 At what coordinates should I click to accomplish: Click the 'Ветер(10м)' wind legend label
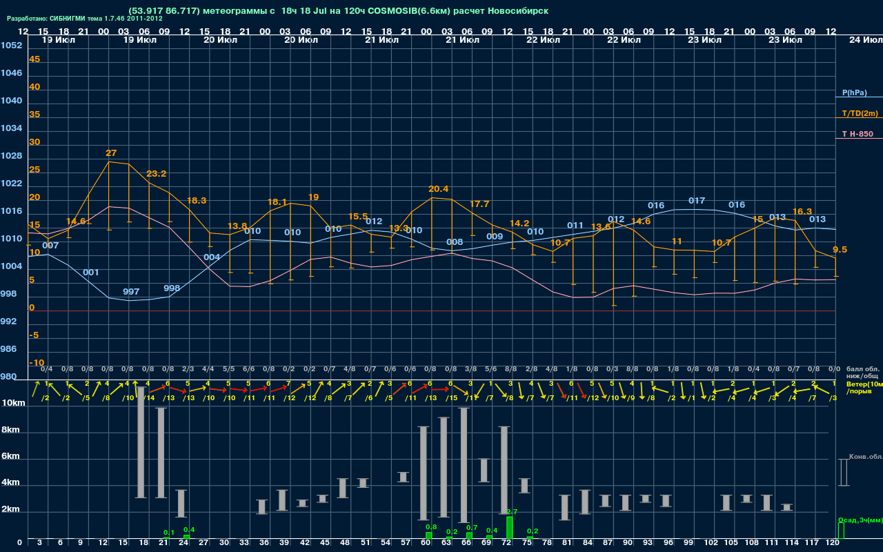point(864,384)
